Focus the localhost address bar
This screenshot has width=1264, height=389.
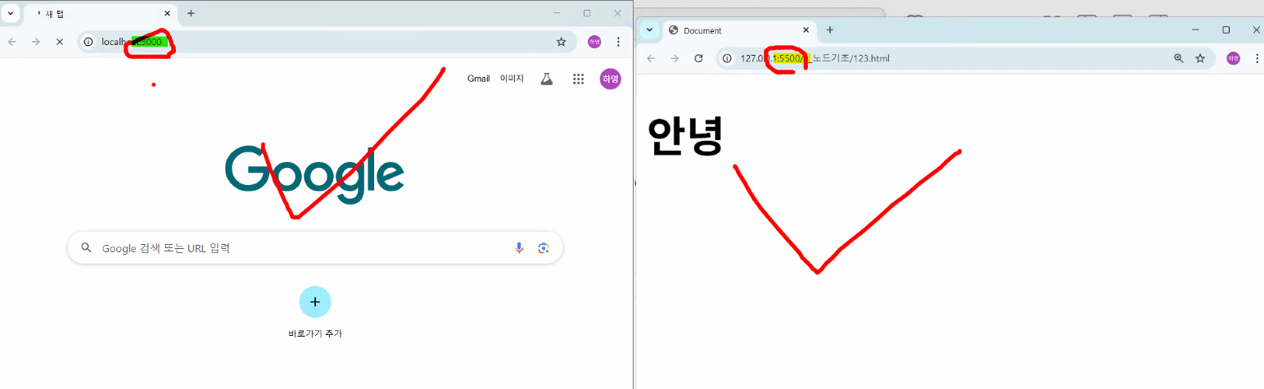click(x=327, y=42)
